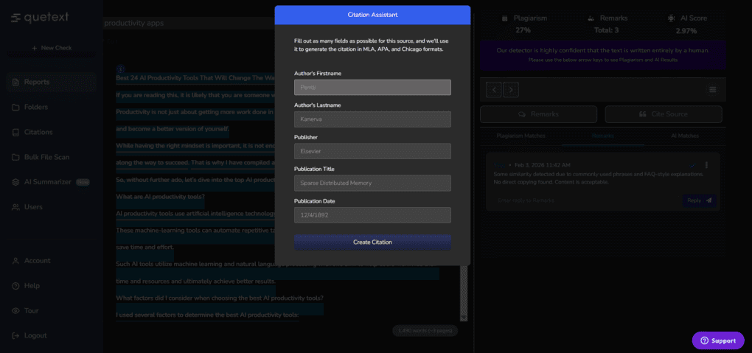This screenshot has height=353, width=752.
Task: Click the checkmark on the remark
Action: point(692,166)
